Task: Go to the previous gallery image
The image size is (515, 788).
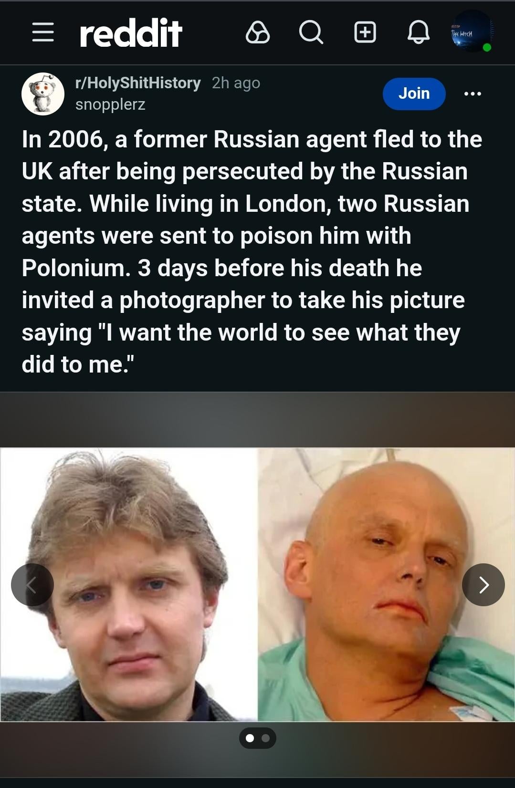Action: [32, 585]
